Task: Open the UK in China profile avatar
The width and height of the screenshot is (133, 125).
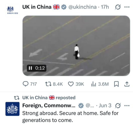Action: [13, 10]
